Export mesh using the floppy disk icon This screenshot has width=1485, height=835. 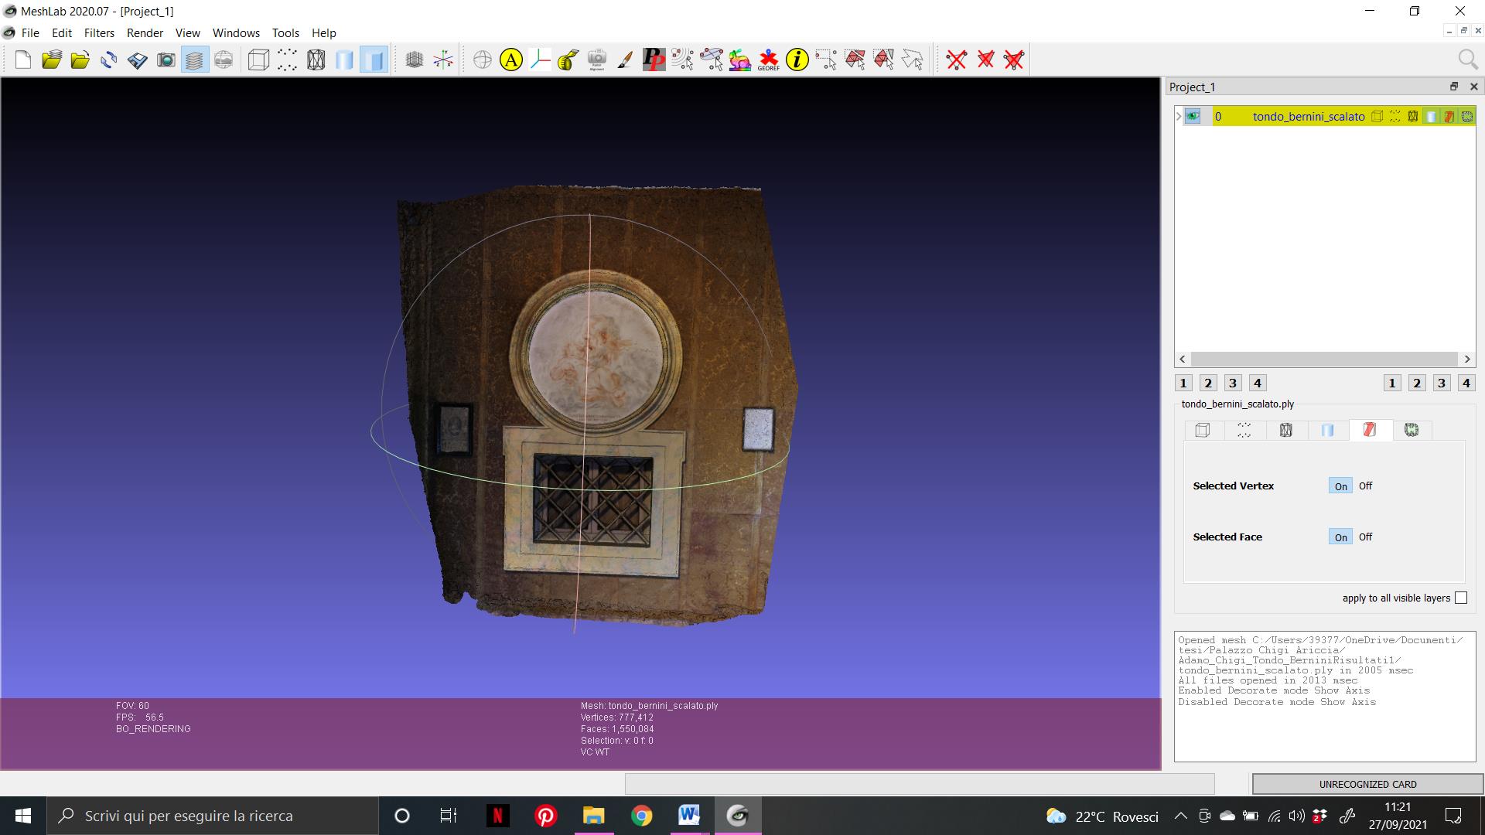(x=138, y=60)
